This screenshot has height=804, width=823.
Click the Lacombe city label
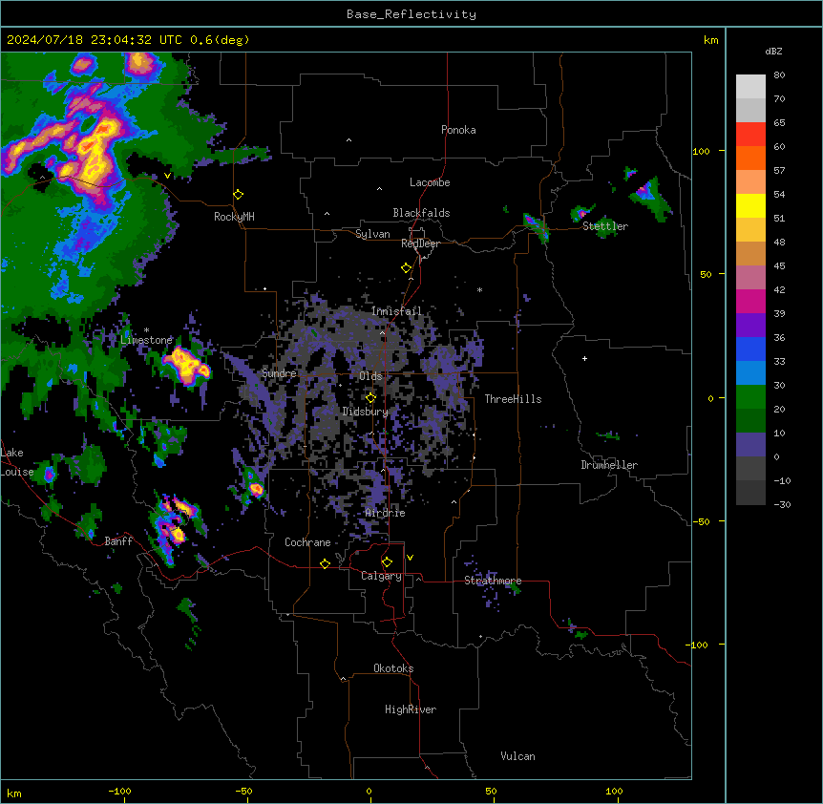[x=430, y=182]
